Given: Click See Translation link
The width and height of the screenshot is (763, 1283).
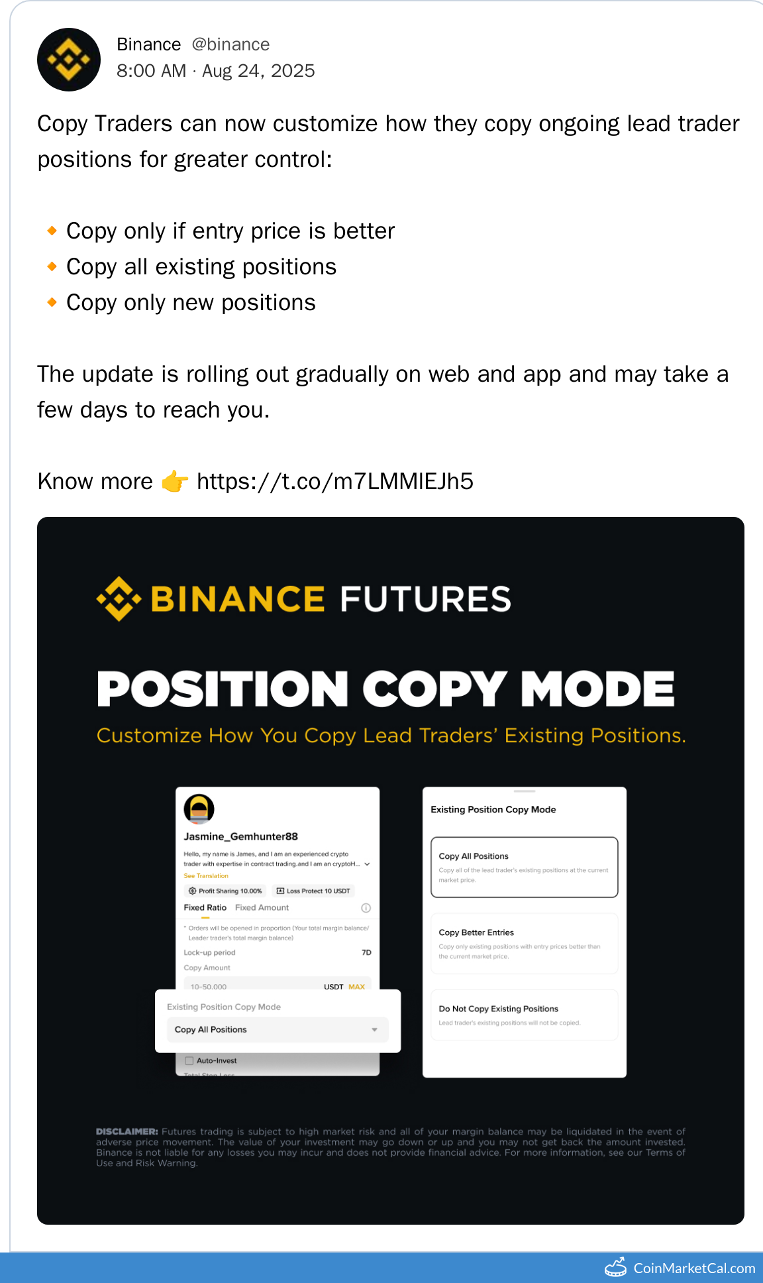Looking at the screenshot, I should click(205, 876).
